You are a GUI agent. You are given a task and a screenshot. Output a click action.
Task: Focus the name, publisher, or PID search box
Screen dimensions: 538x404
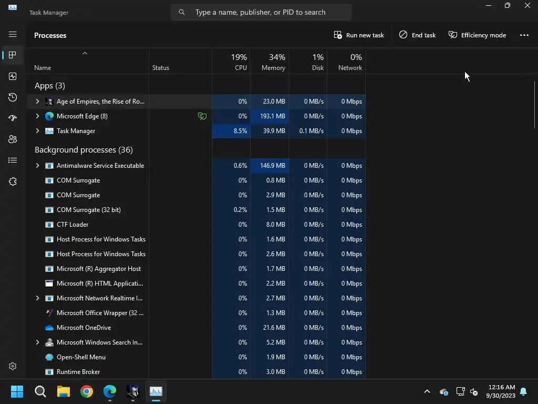[x=261, y=13]
